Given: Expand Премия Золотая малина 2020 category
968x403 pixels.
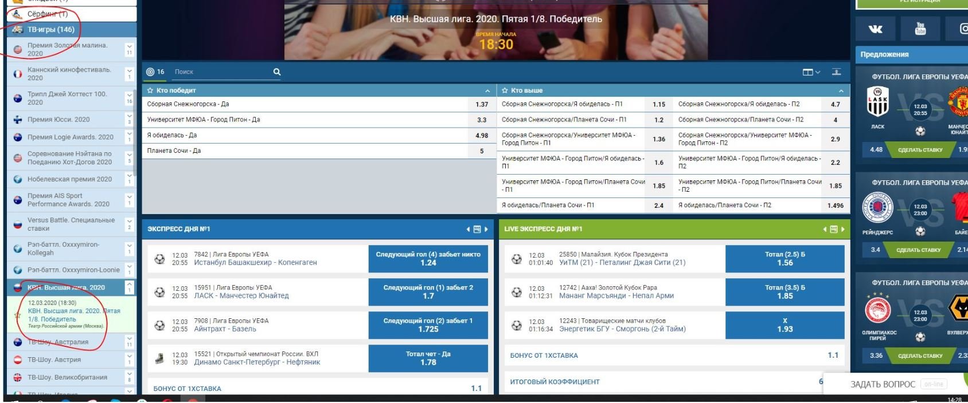Looking at the screenshot, I should (130, 46).
